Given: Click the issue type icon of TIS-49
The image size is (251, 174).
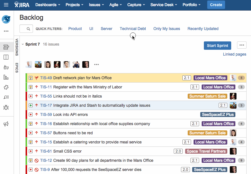Looking at the screenshot, I should (31, 78).
